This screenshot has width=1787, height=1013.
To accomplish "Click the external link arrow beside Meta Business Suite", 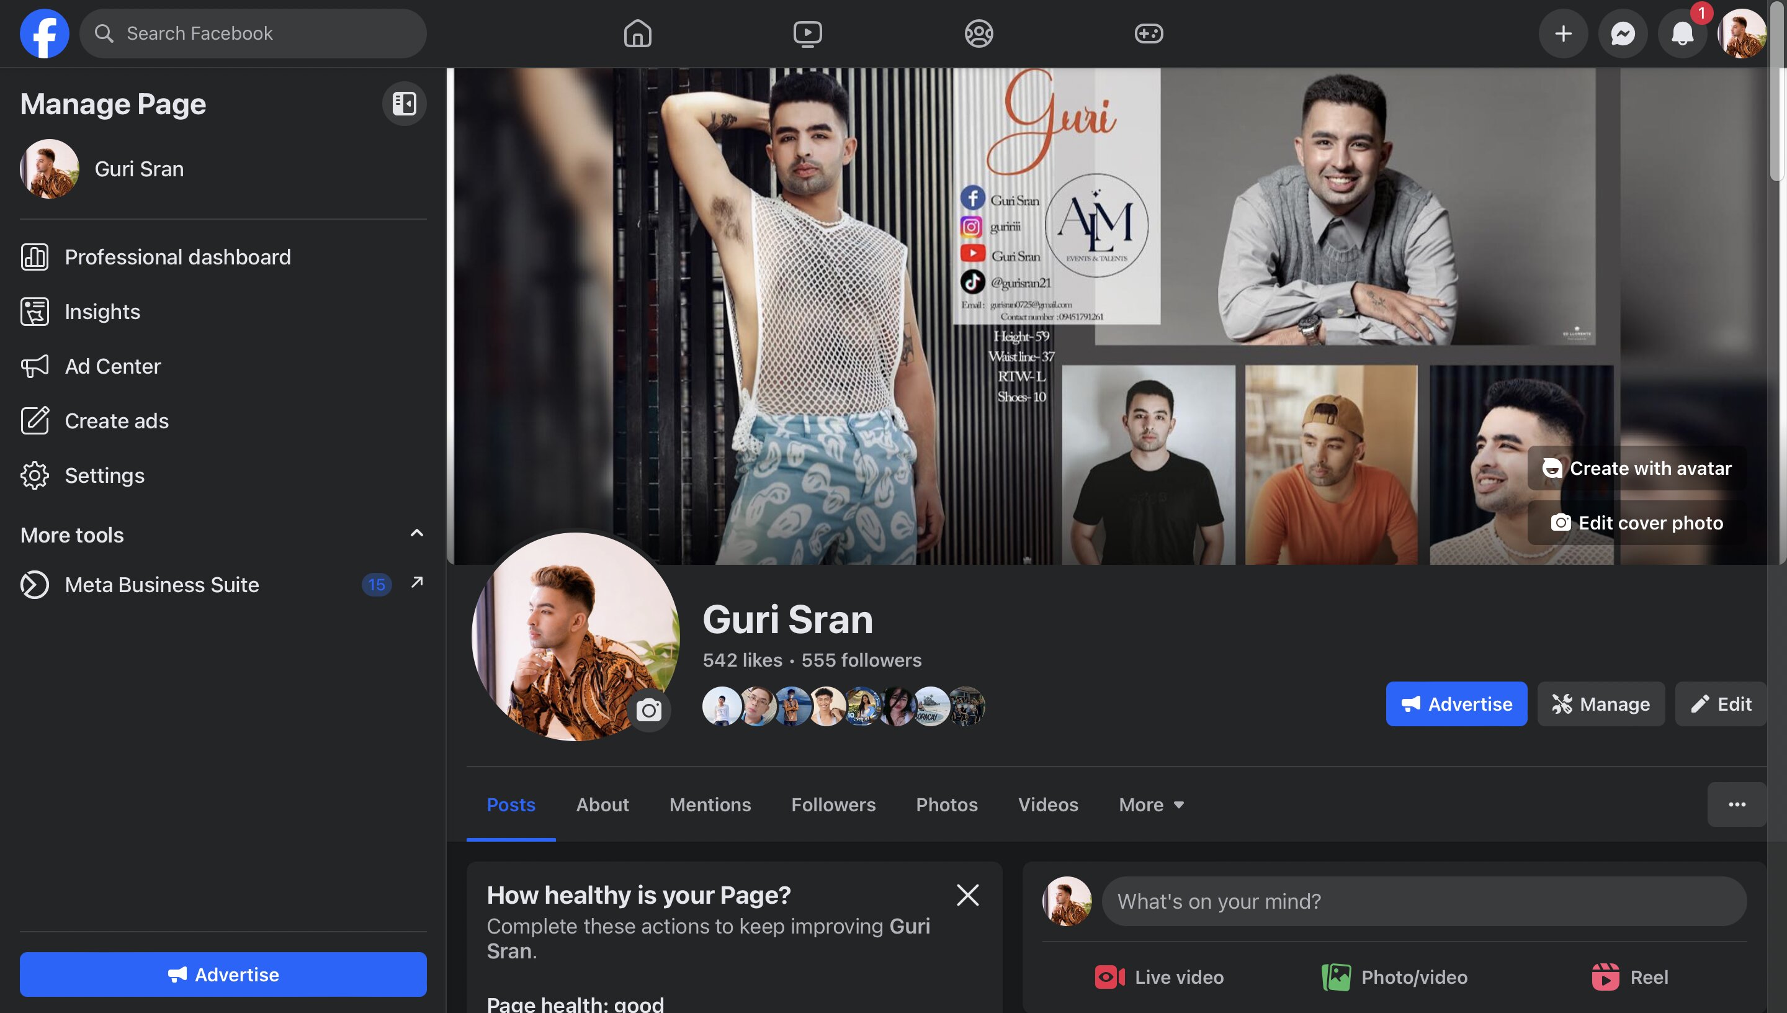I will pyautogui.click(x=416, y=582).
